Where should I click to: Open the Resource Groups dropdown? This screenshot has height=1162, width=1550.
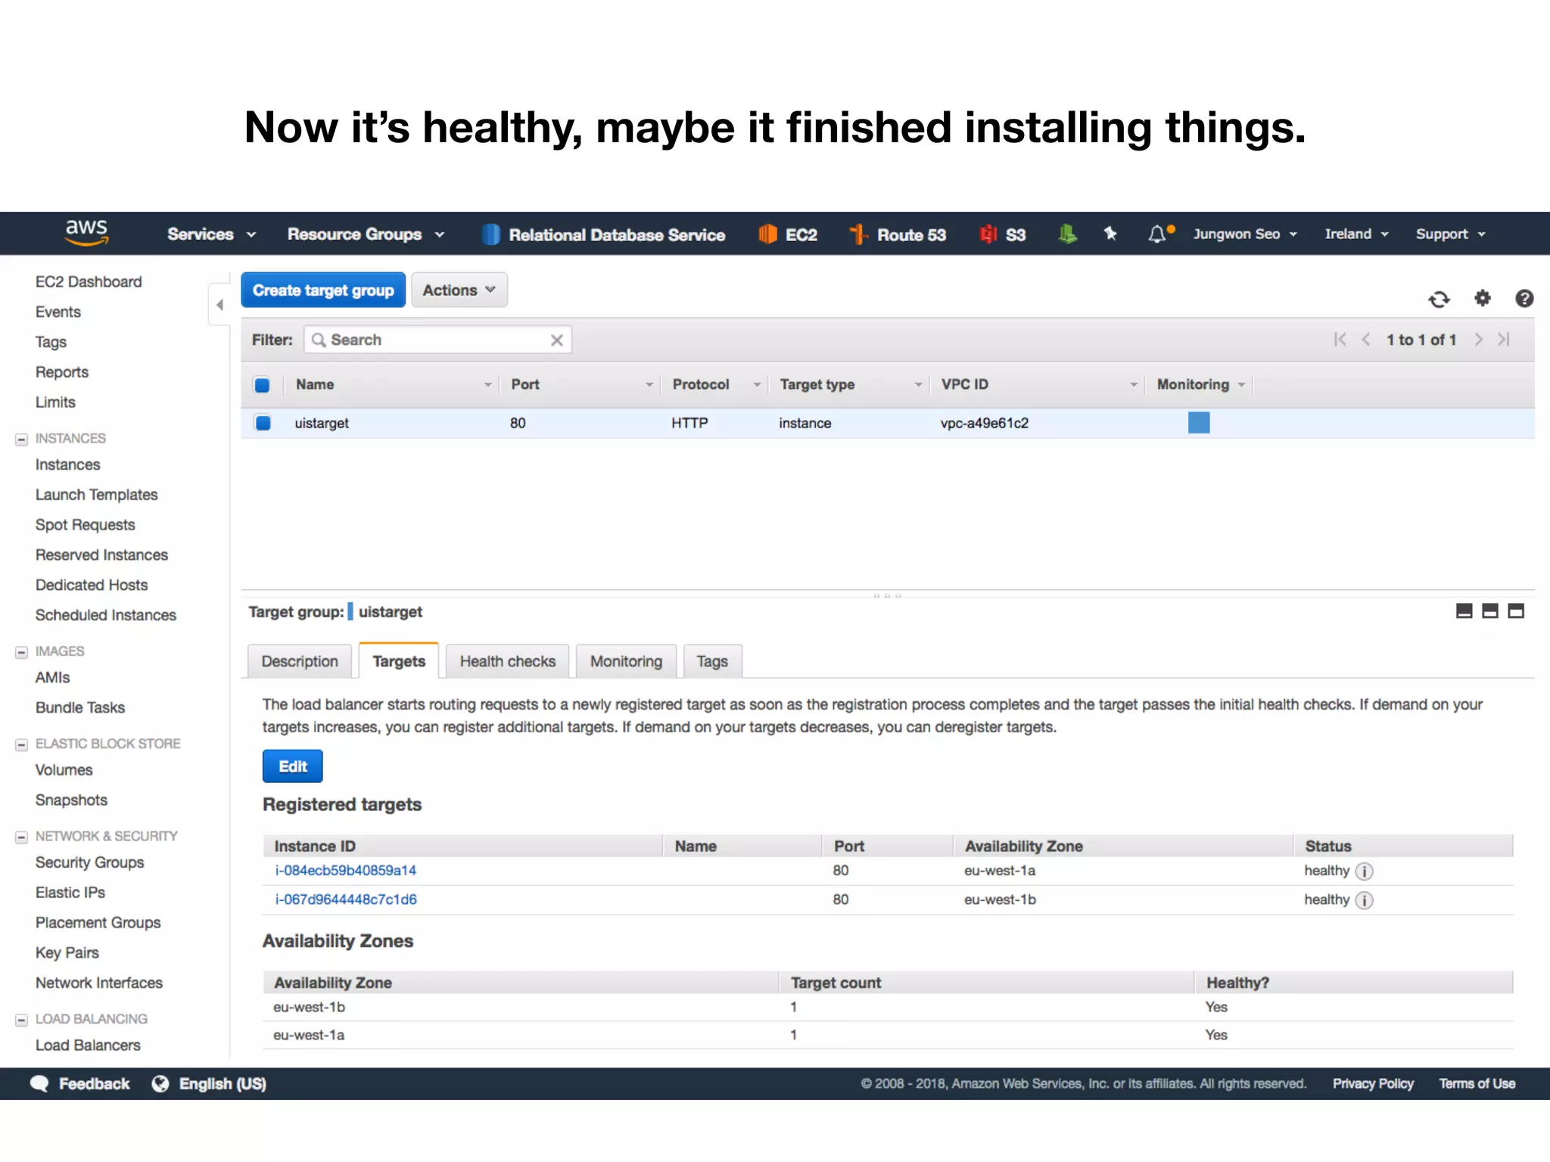tap(366, 235)
